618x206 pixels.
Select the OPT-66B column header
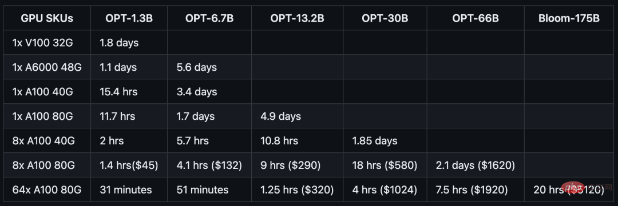[476, 18]
